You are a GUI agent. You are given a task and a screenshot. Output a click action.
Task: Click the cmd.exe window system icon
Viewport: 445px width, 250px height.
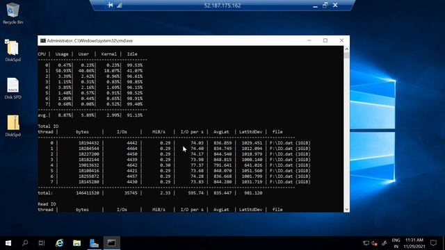43,40
